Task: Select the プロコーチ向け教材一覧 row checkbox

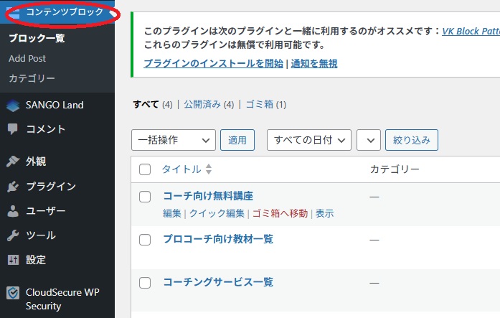Action: coord(145,239)
